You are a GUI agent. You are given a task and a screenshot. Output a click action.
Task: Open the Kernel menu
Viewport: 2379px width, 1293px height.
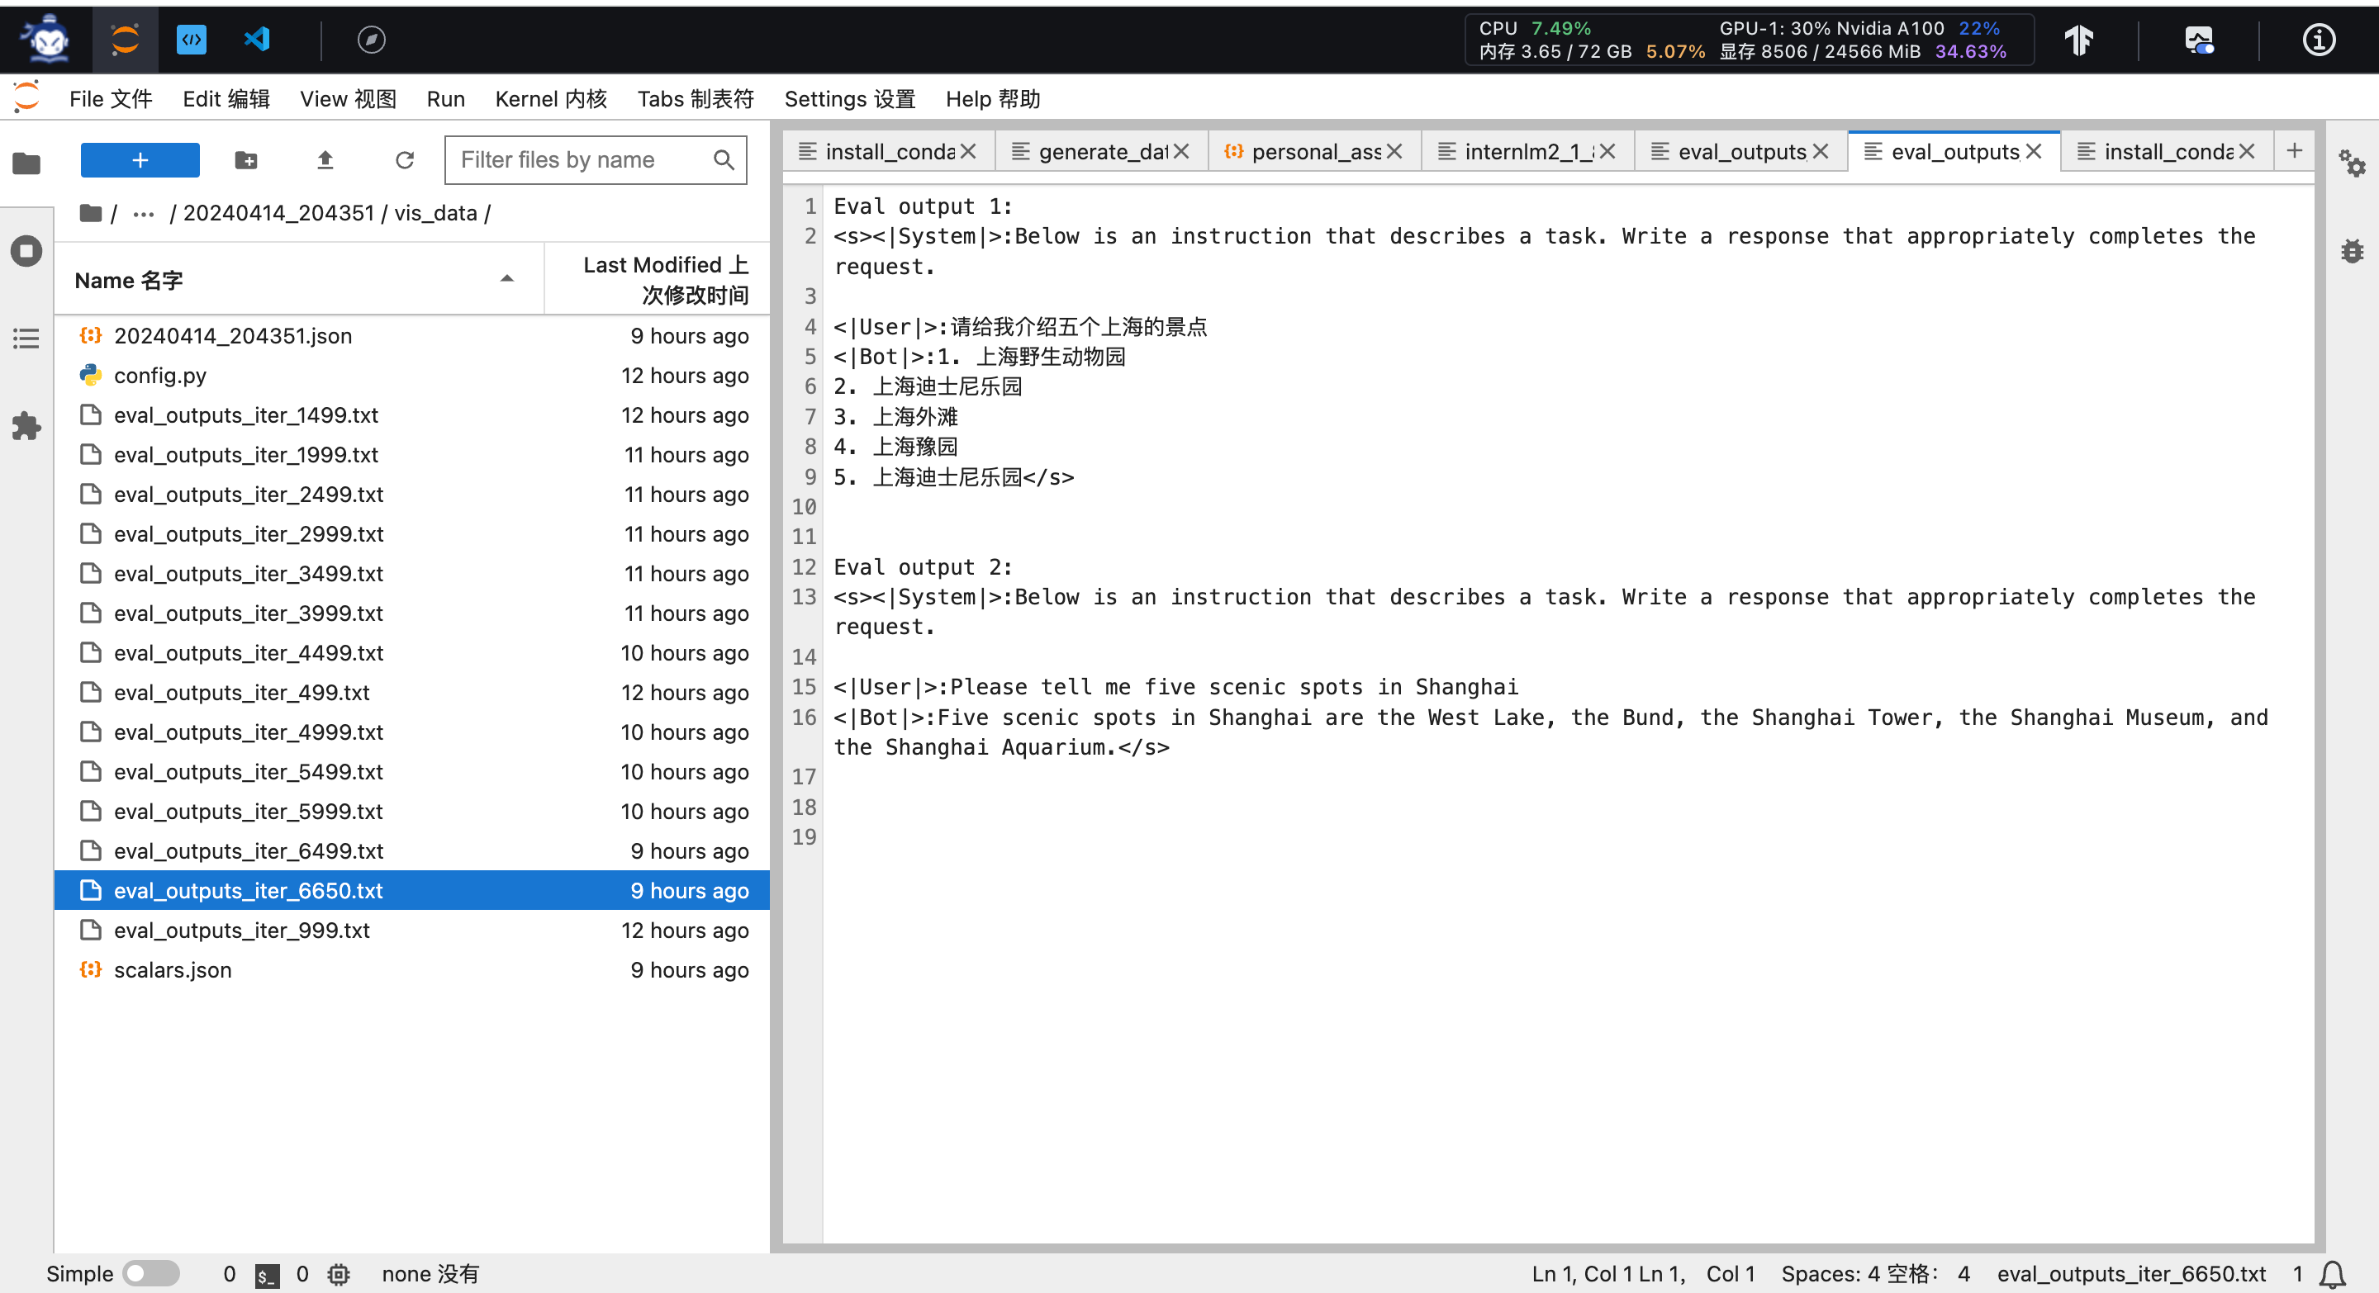[550, 99]
